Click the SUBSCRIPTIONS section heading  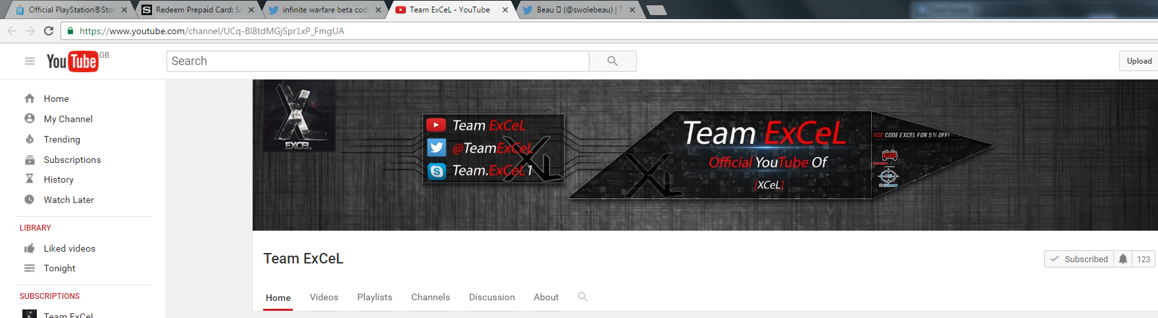point(49,296)
